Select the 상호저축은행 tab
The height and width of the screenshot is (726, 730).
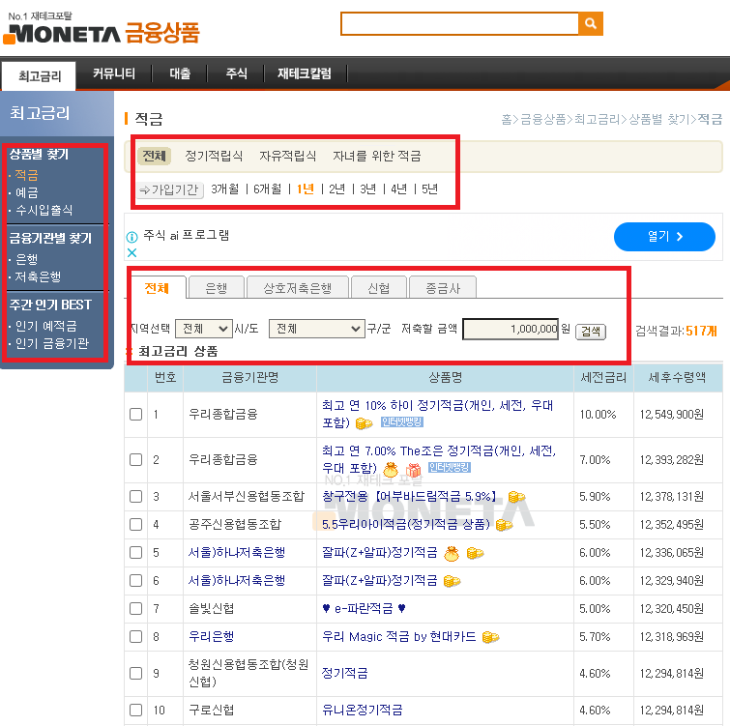pyautogui.click(x=298, y=288)
